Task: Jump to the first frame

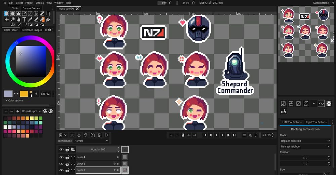Action: click(x=205, y=135)
